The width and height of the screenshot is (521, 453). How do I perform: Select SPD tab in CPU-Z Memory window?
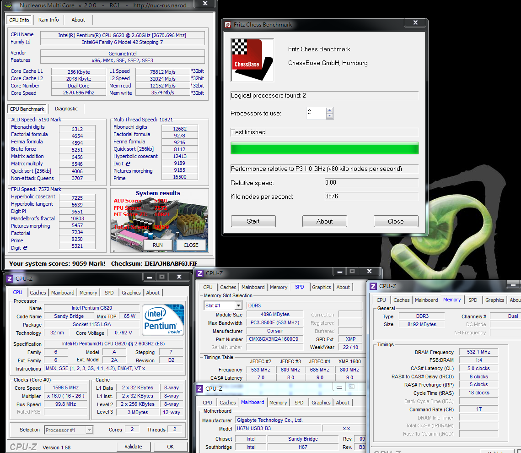(x=473, y=300)
